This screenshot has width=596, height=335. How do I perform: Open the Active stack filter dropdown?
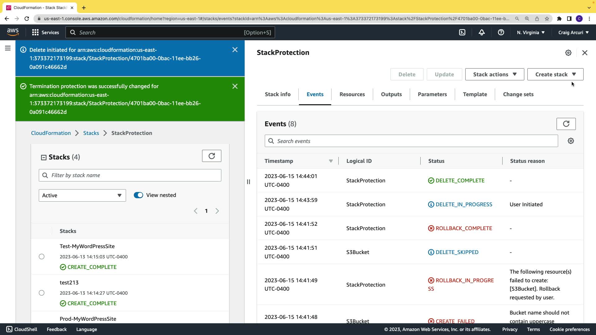(x=82, y=195)
